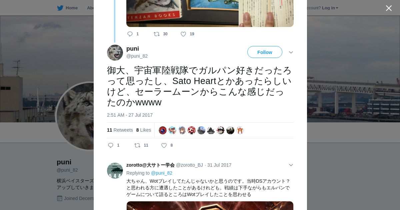Retweet the top tweet with 30 retweets
This screenshot has width=400, height=210.
tap(156, 34)
